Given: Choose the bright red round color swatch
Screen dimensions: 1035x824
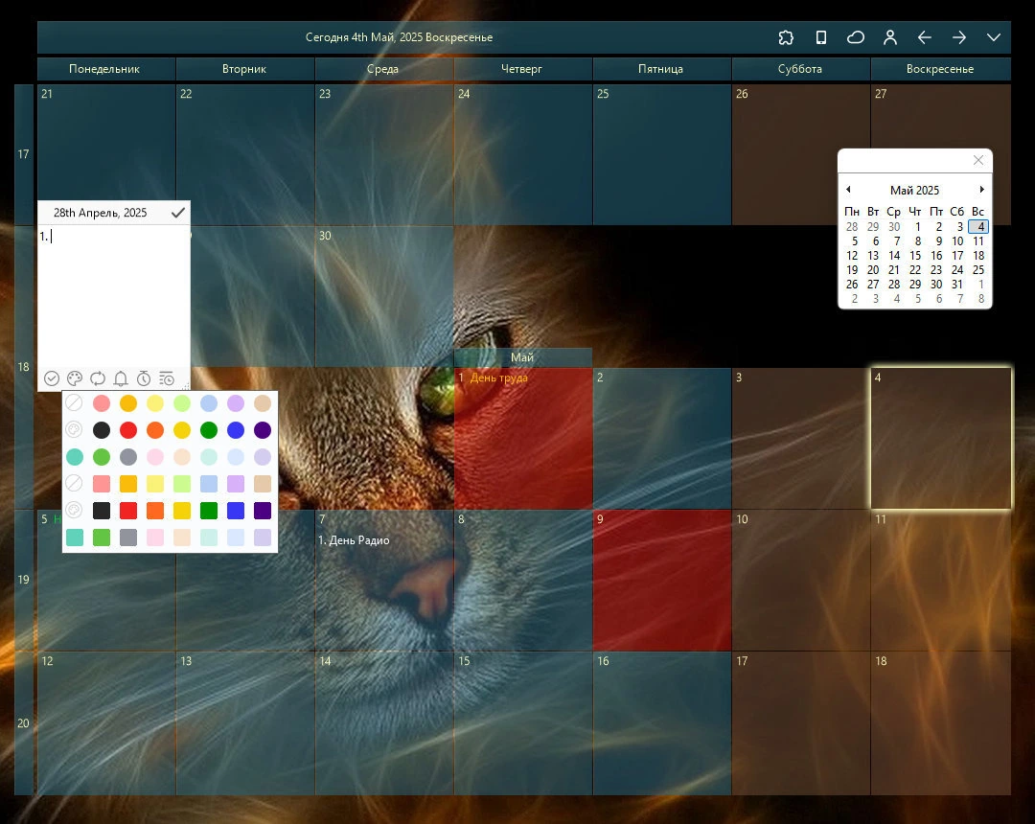Looking at the screenshot, I should 128,430.
